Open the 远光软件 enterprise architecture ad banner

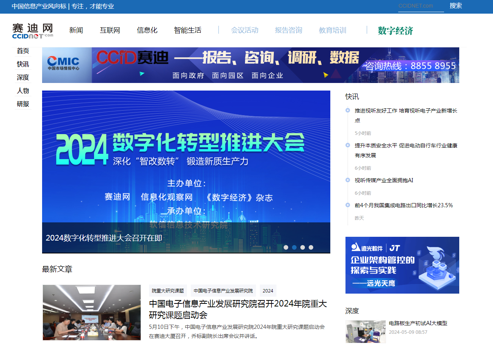pyautogui.click(x=402, y=265)
